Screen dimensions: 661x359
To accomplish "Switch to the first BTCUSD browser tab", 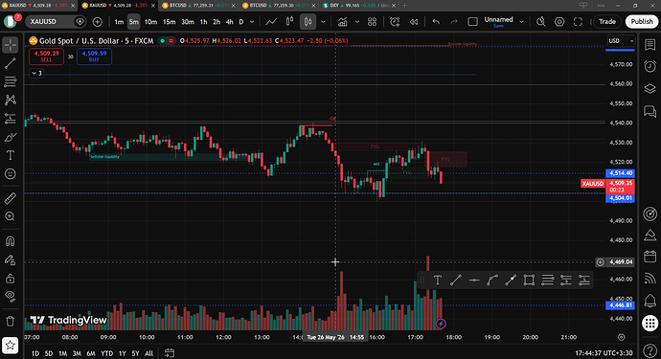I will click(x=197, y=6).
